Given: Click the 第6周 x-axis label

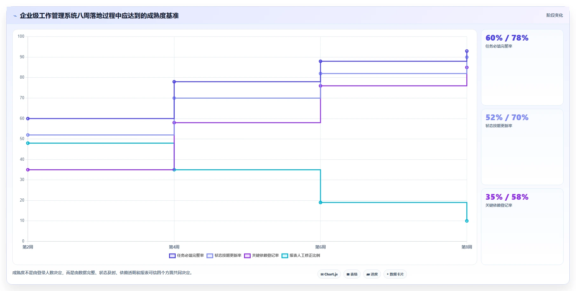Looking at the screenshot, I should click(x=321, y=247).
